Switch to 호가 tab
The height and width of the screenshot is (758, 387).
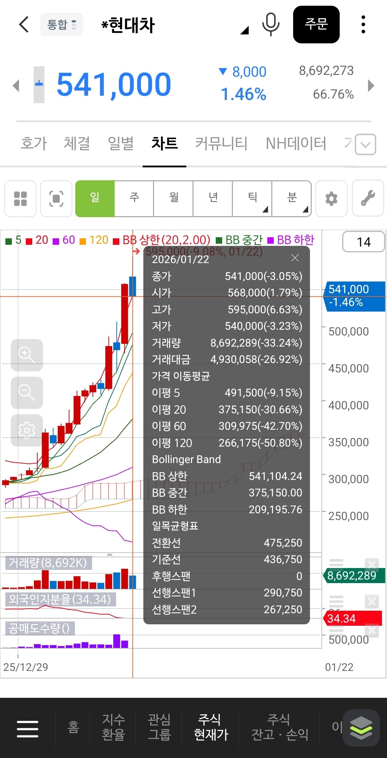[33, 143]
